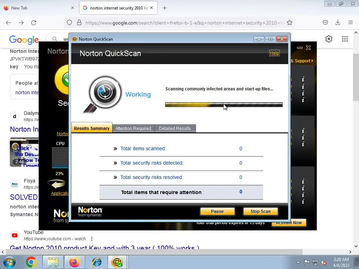Open the Firefox downloads panel
The height and width of the screenshot is (269, 359).
pos(338,22)
